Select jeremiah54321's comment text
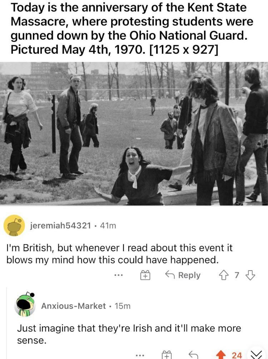Image resolution: width=268 pixels, height=359 pixels. (x=119, y=254)
